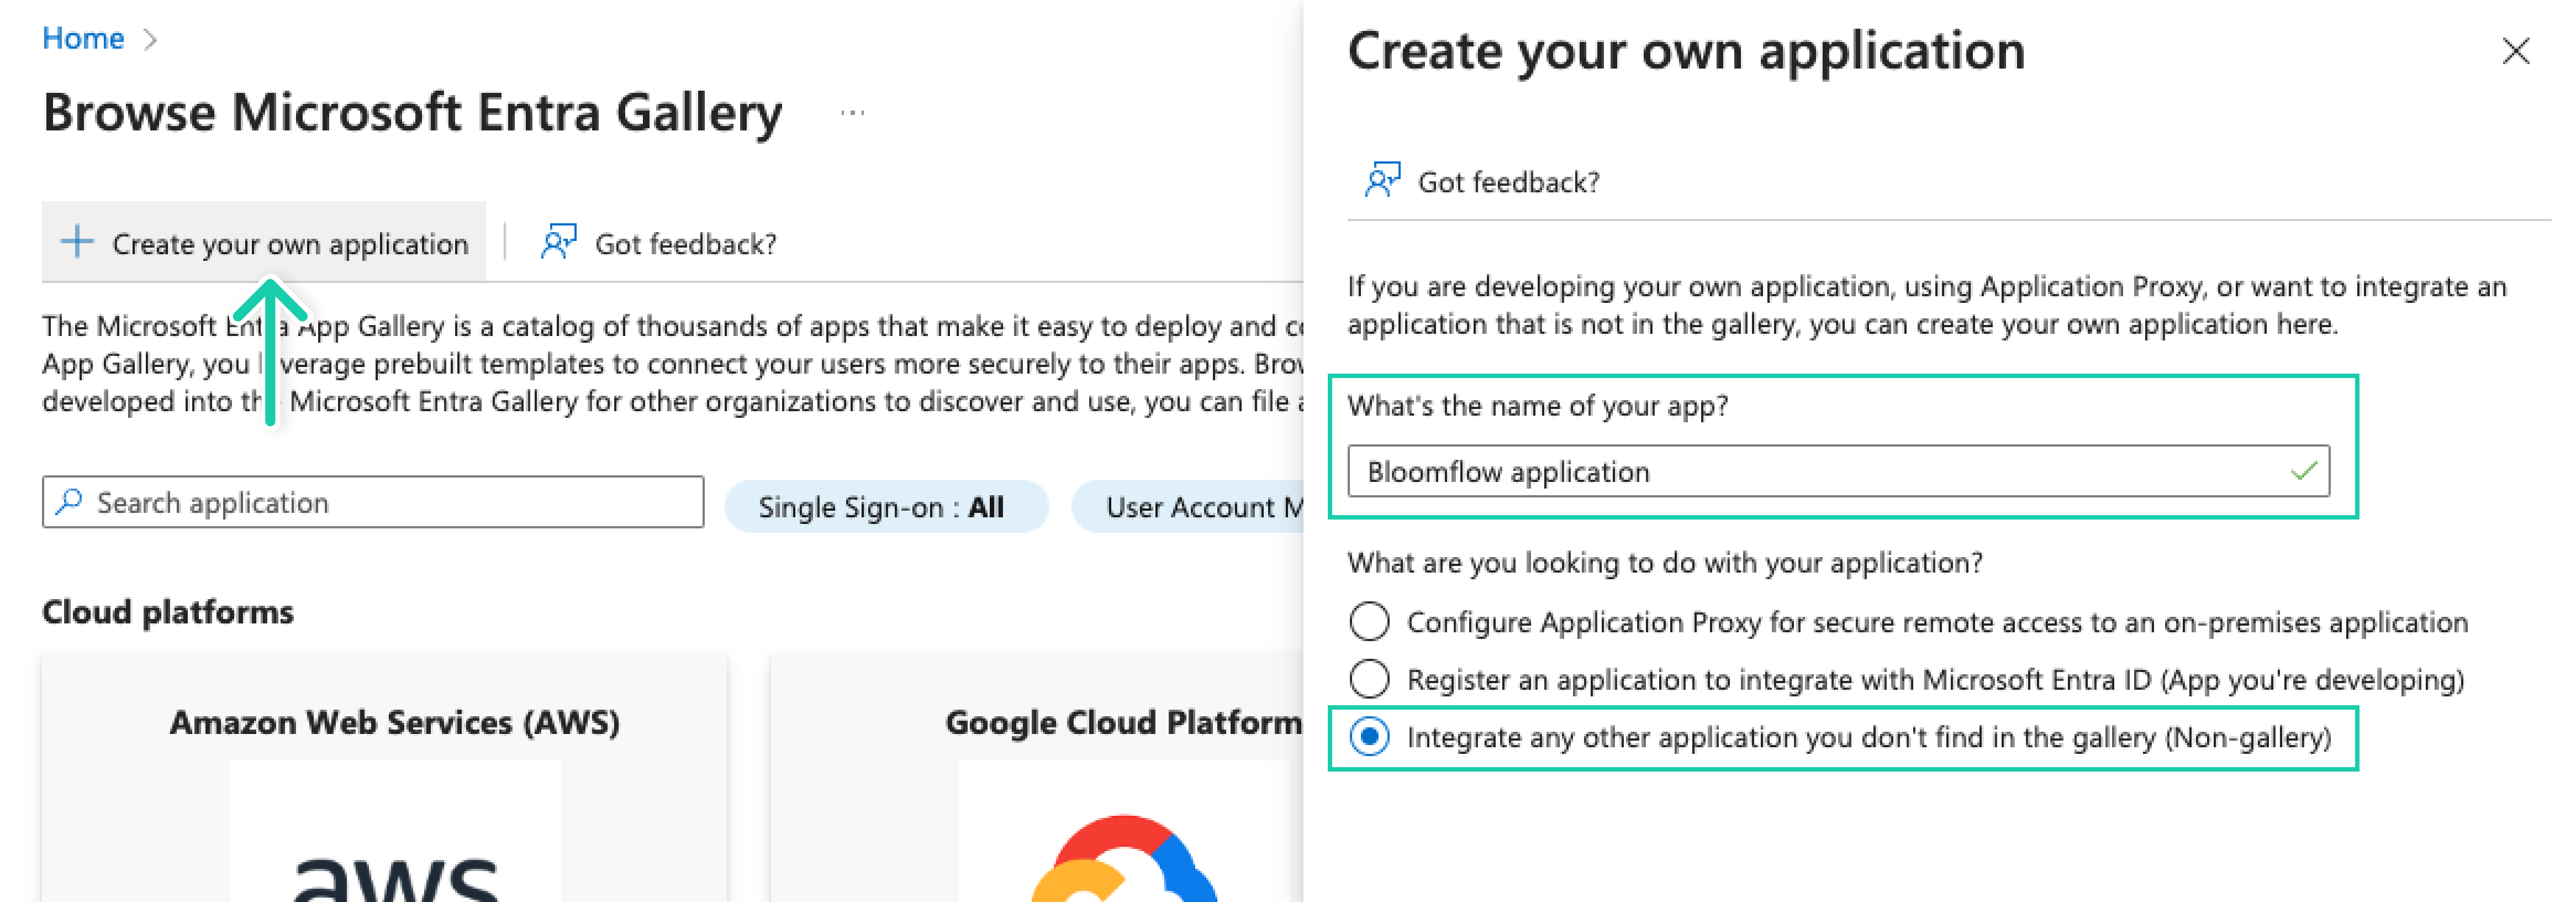
Task: Open the Google Cloud Platform card
Action: (x=1037, y=779)
